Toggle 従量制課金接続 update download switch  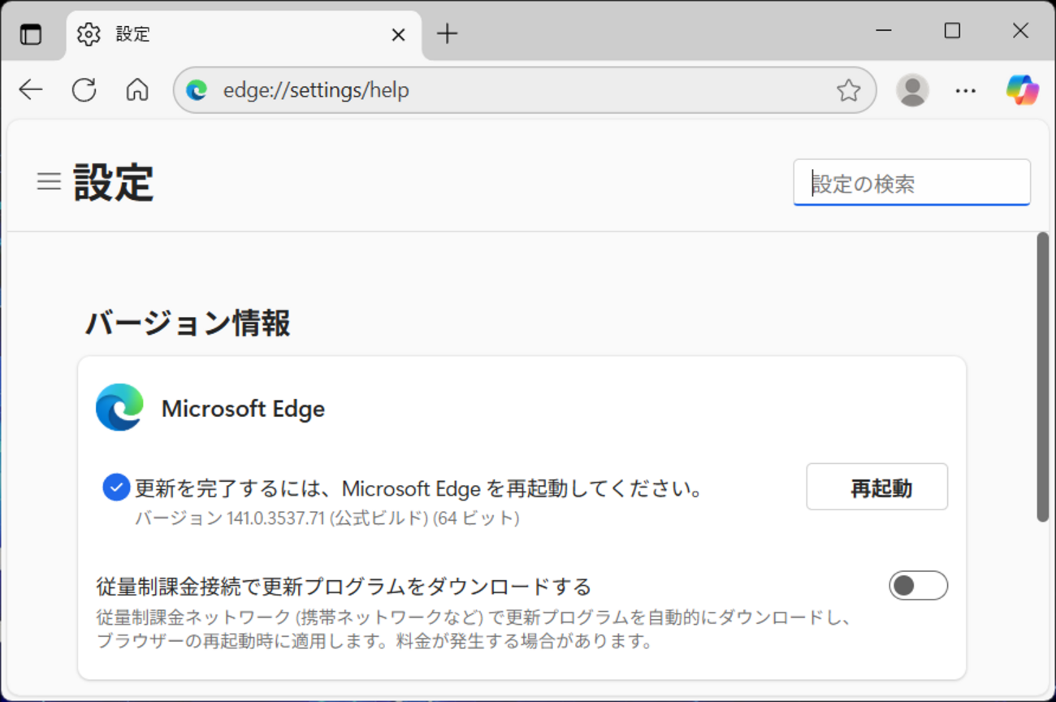[918, 585]
